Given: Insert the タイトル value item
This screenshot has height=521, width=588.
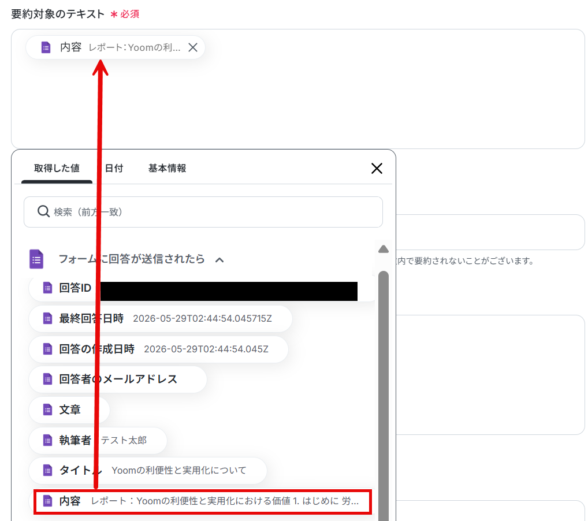Looking at the screenshot, I should point(148,470).
